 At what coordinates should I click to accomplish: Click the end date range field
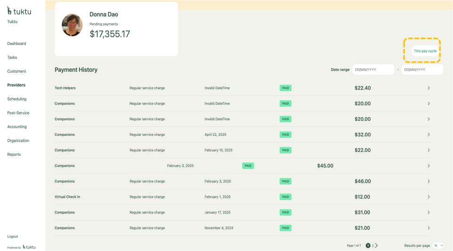coord(422,70)
